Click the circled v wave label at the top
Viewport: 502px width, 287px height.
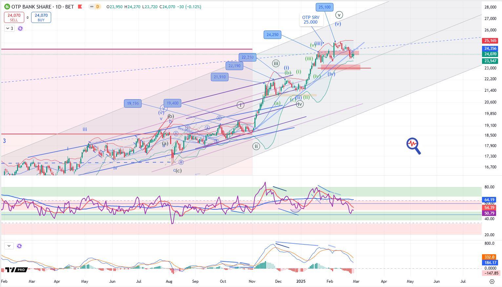click(x=339, y=15)
